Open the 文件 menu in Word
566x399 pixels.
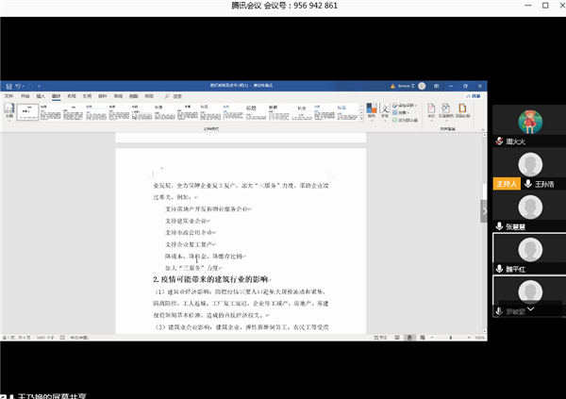[x=8, y=96]
